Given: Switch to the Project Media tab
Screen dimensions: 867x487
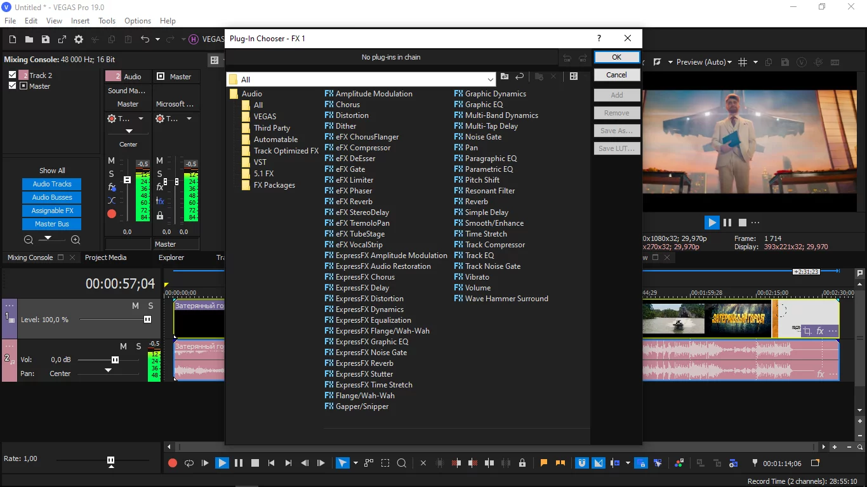Looking at the screenshot, I should coord(105,257).
